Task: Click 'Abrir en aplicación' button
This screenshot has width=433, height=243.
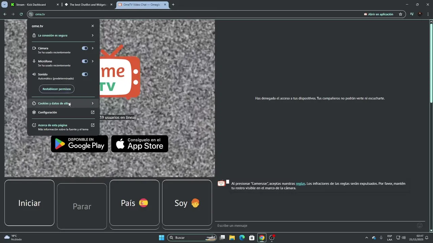Action: coord(379,14)
